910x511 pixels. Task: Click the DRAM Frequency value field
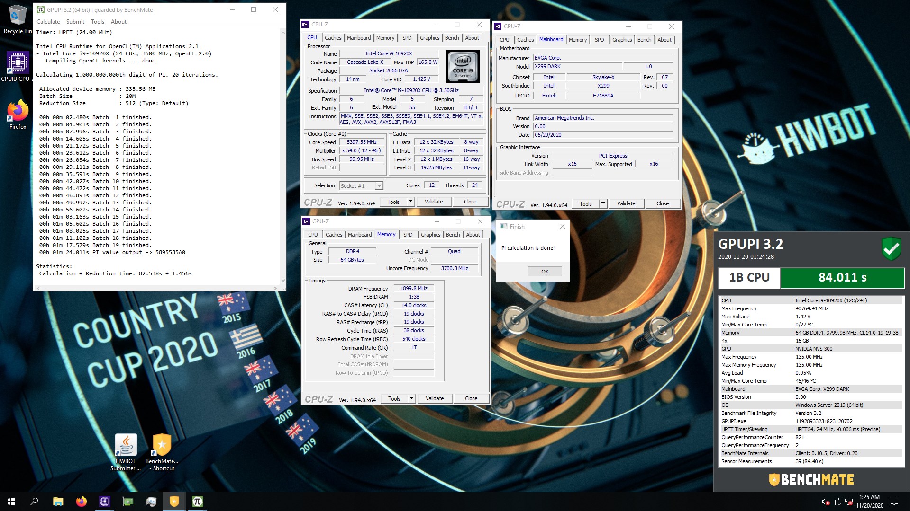[414, 288]
